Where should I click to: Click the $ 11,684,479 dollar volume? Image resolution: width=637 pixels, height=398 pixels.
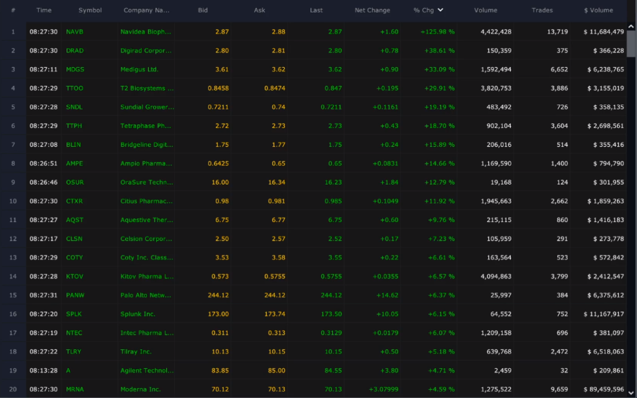[x=603, y=32]
